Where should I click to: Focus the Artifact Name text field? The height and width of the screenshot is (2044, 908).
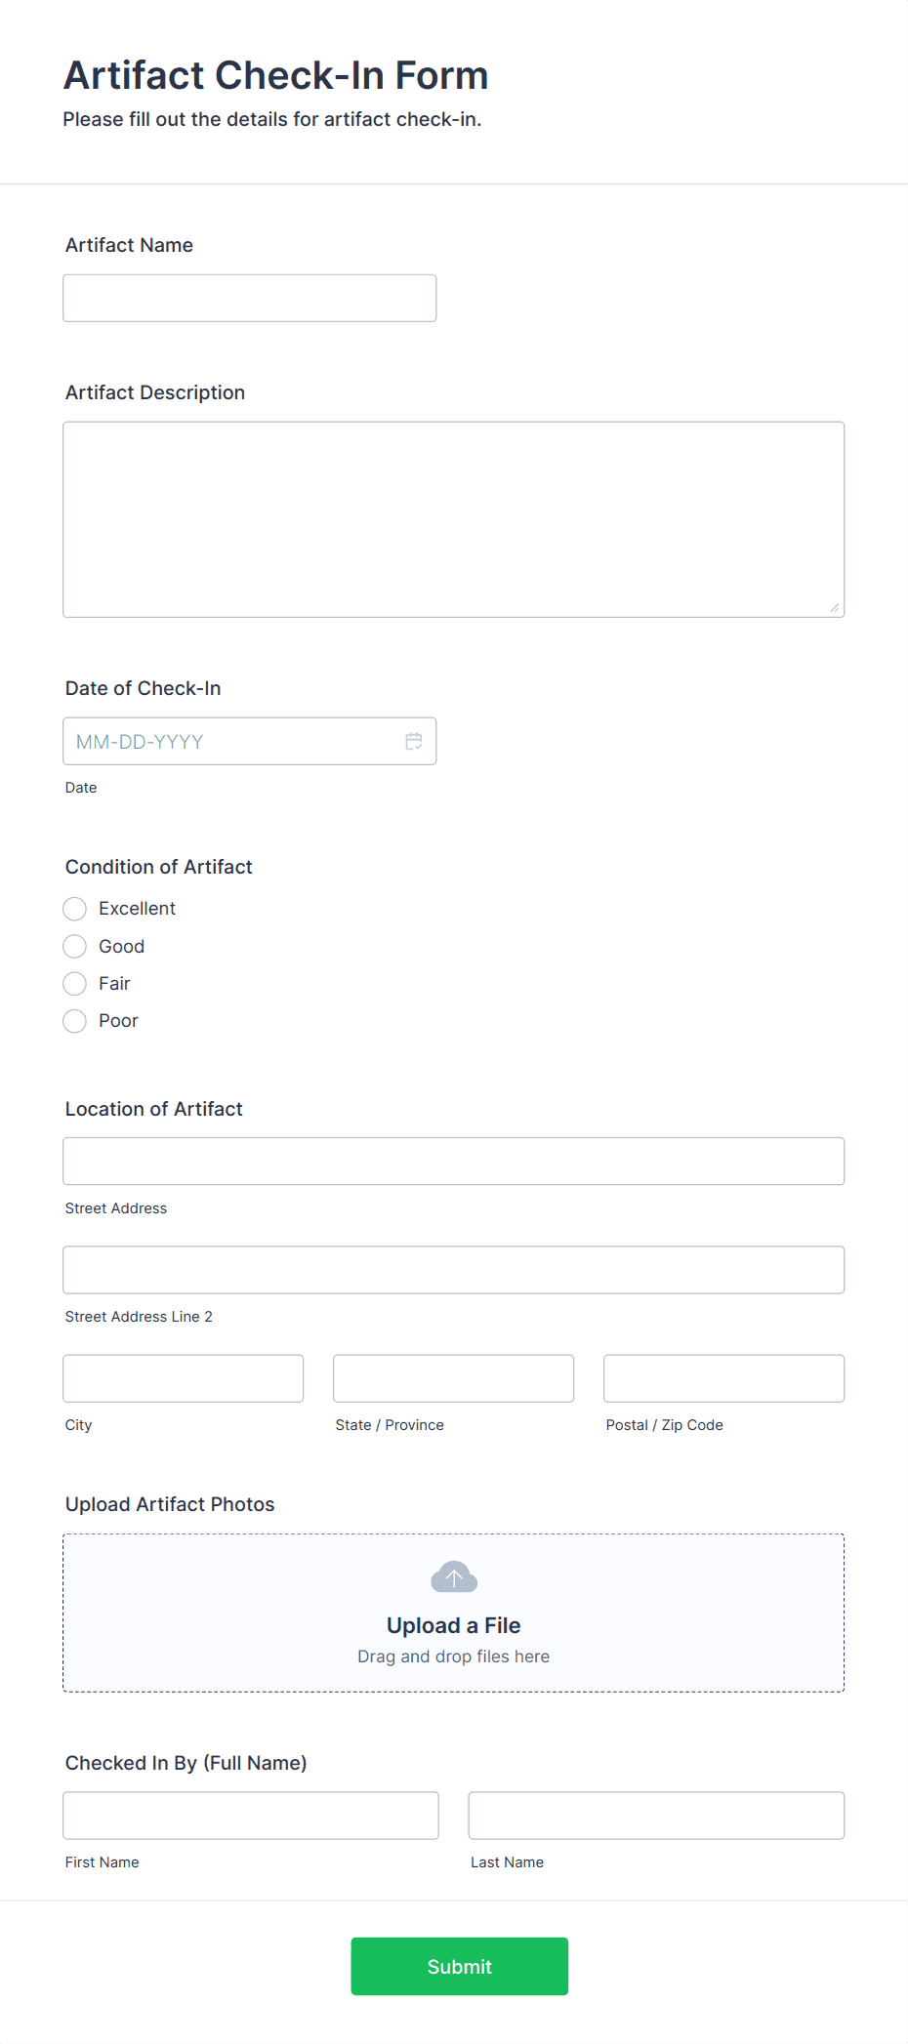tap(250, 298)
